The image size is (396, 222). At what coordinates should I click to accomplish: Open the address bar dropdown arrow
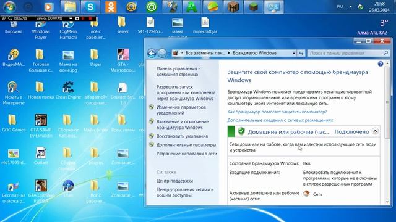coord(294,53)
